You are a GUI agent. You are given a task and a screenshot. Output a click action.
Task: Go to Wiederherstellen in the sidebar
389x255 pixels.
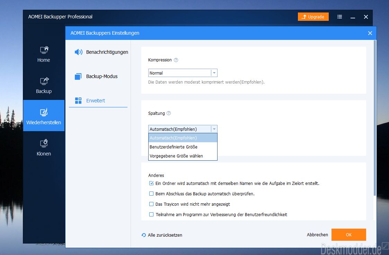pos(44,116)
